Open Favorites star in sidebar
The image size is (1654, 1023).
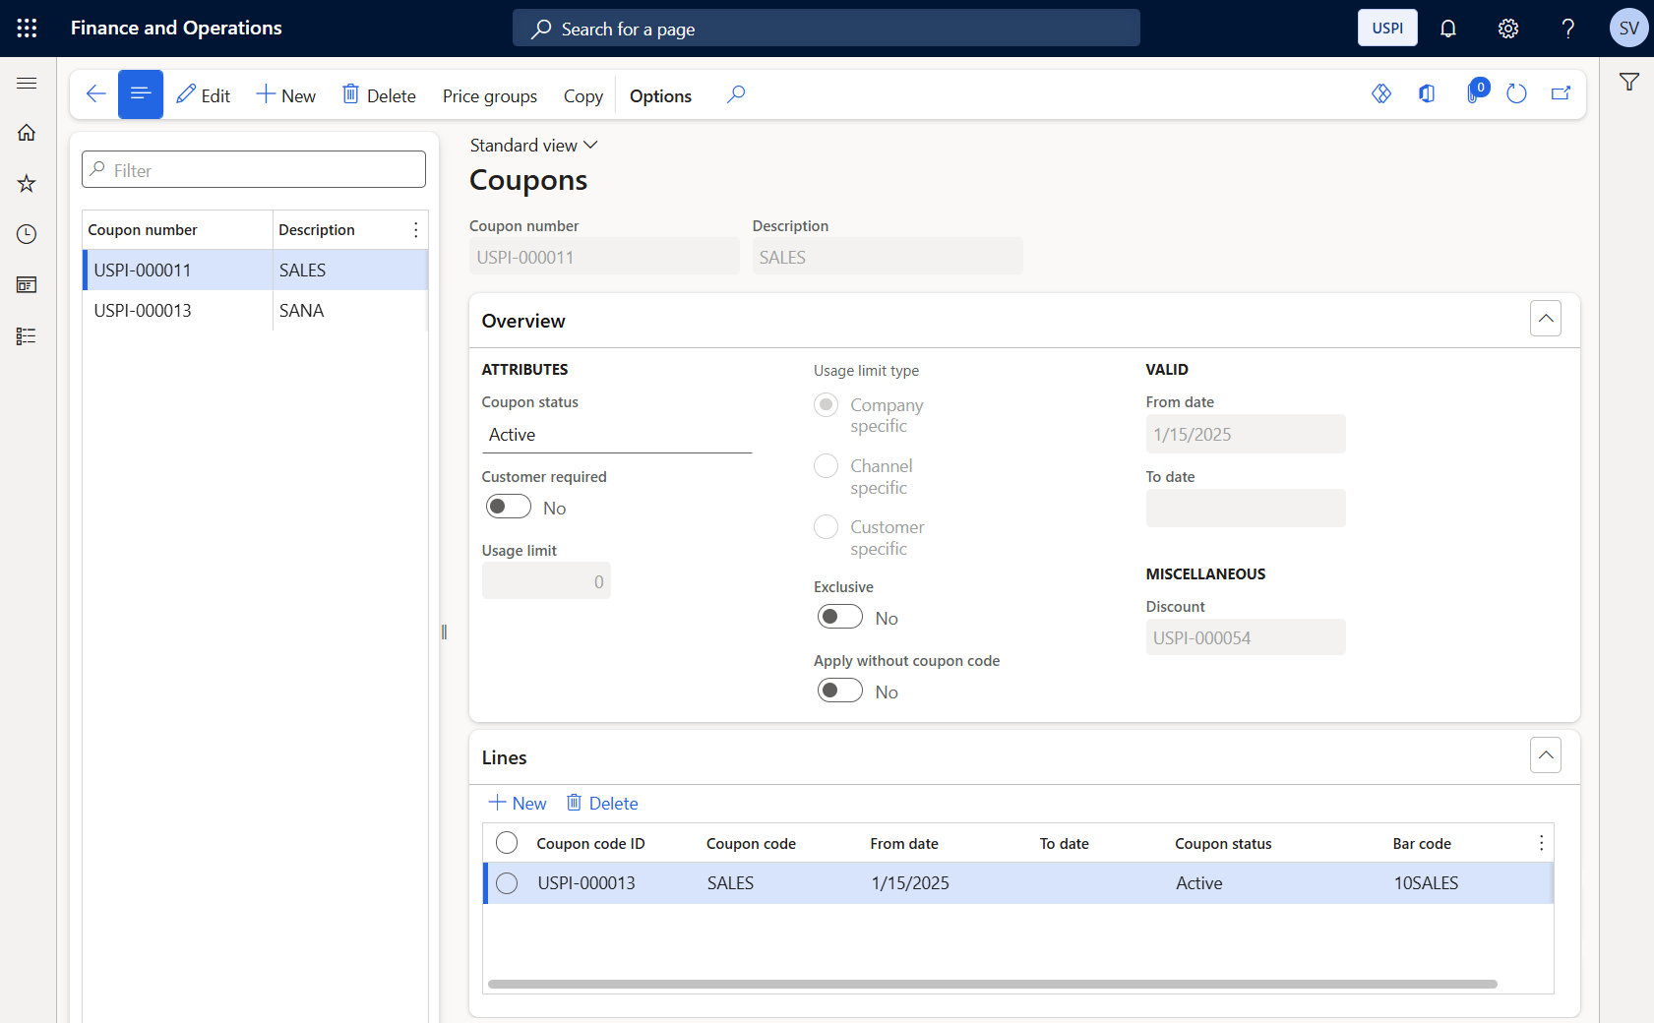27,184
